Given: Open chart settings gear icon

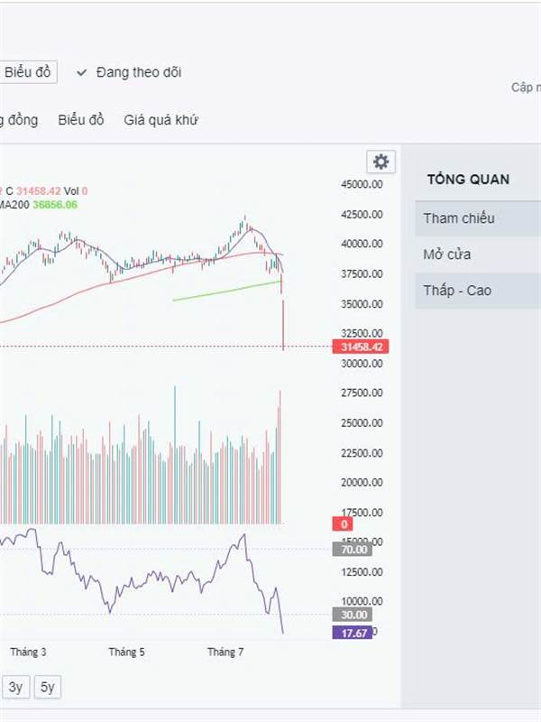Looking at the screenshot, I should point(381,162).
